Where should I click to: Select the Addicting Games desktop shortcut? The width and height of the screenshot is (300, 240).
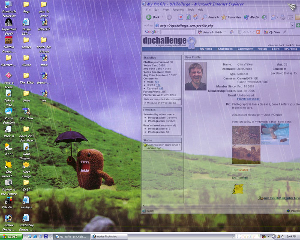tap(26, 223)
